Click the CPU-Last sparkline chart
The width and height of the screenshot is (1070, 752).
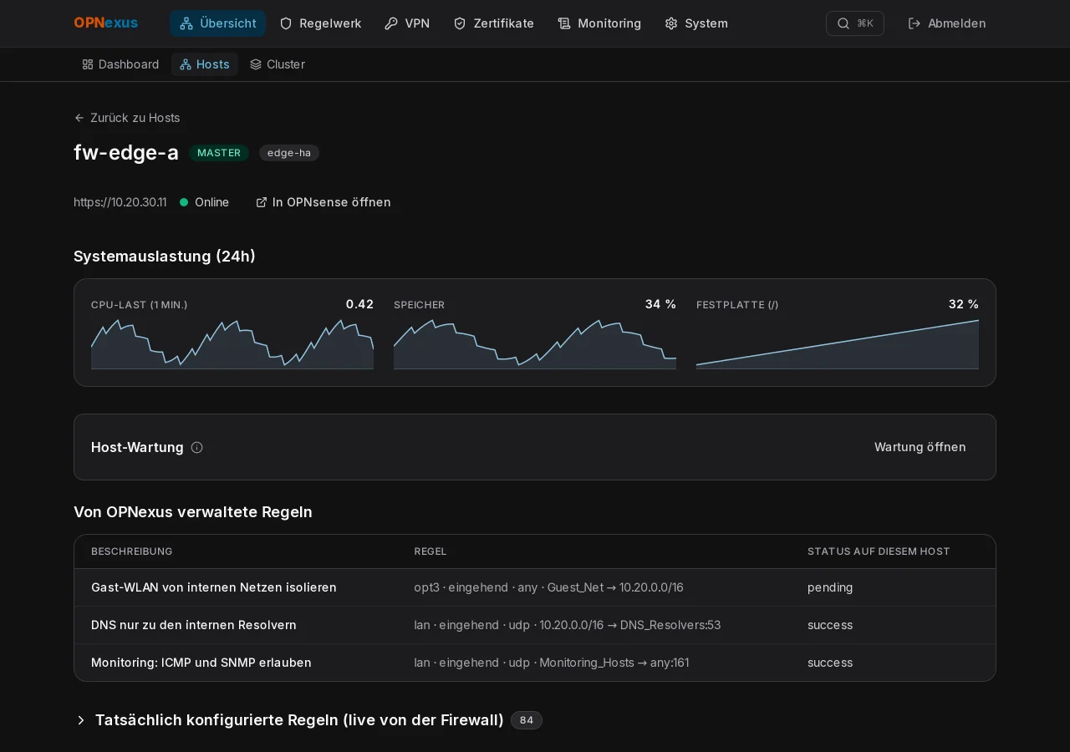pos(232,344)
